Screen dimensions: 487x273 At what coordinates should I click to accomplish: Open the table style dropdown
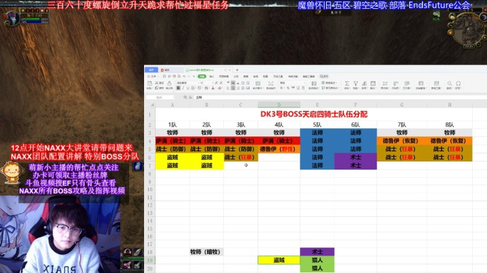[330, 83]
